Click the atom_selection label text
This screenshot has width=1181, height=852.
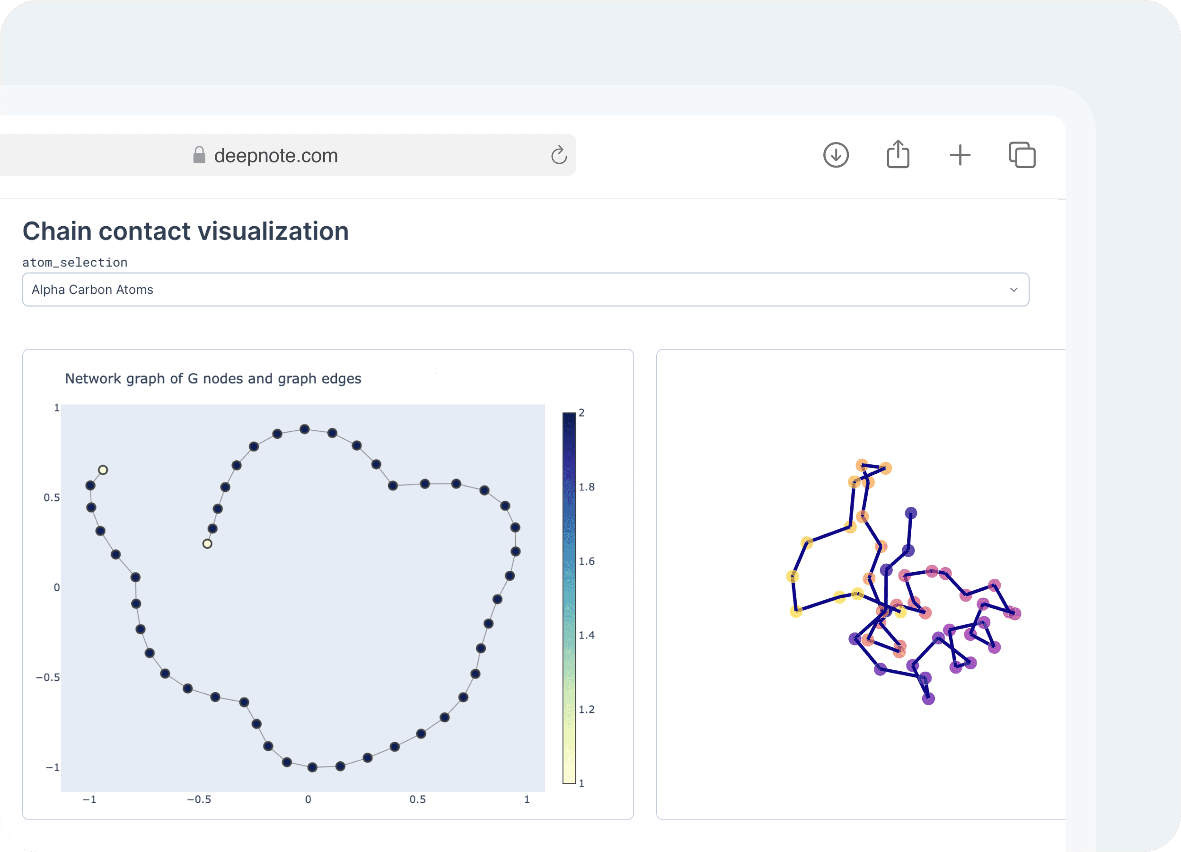pos(74,263)
